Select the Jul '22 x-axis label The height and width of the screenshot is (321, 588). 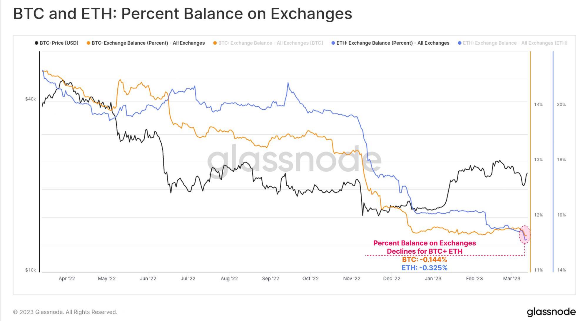(x=188, y=279)
